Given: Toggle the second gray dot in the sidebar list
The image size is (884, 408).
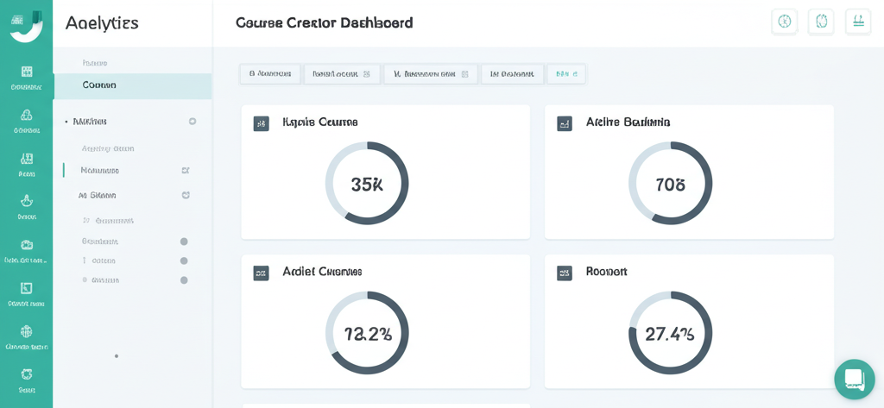Looking at the screenshot, I should click(184, 260).
